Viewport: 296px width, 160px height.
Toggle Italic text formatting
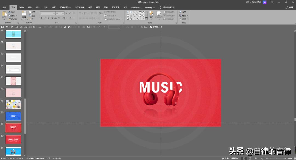point(45,18)
